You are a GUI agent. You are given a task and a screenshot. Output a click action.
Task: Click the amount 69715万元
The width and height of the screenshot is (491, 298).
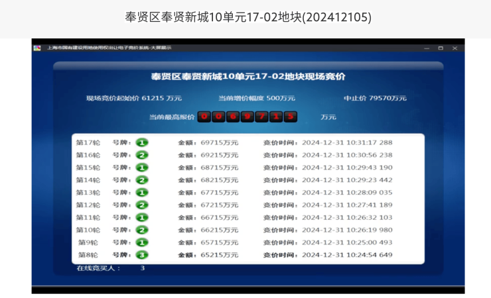[220, 143]
